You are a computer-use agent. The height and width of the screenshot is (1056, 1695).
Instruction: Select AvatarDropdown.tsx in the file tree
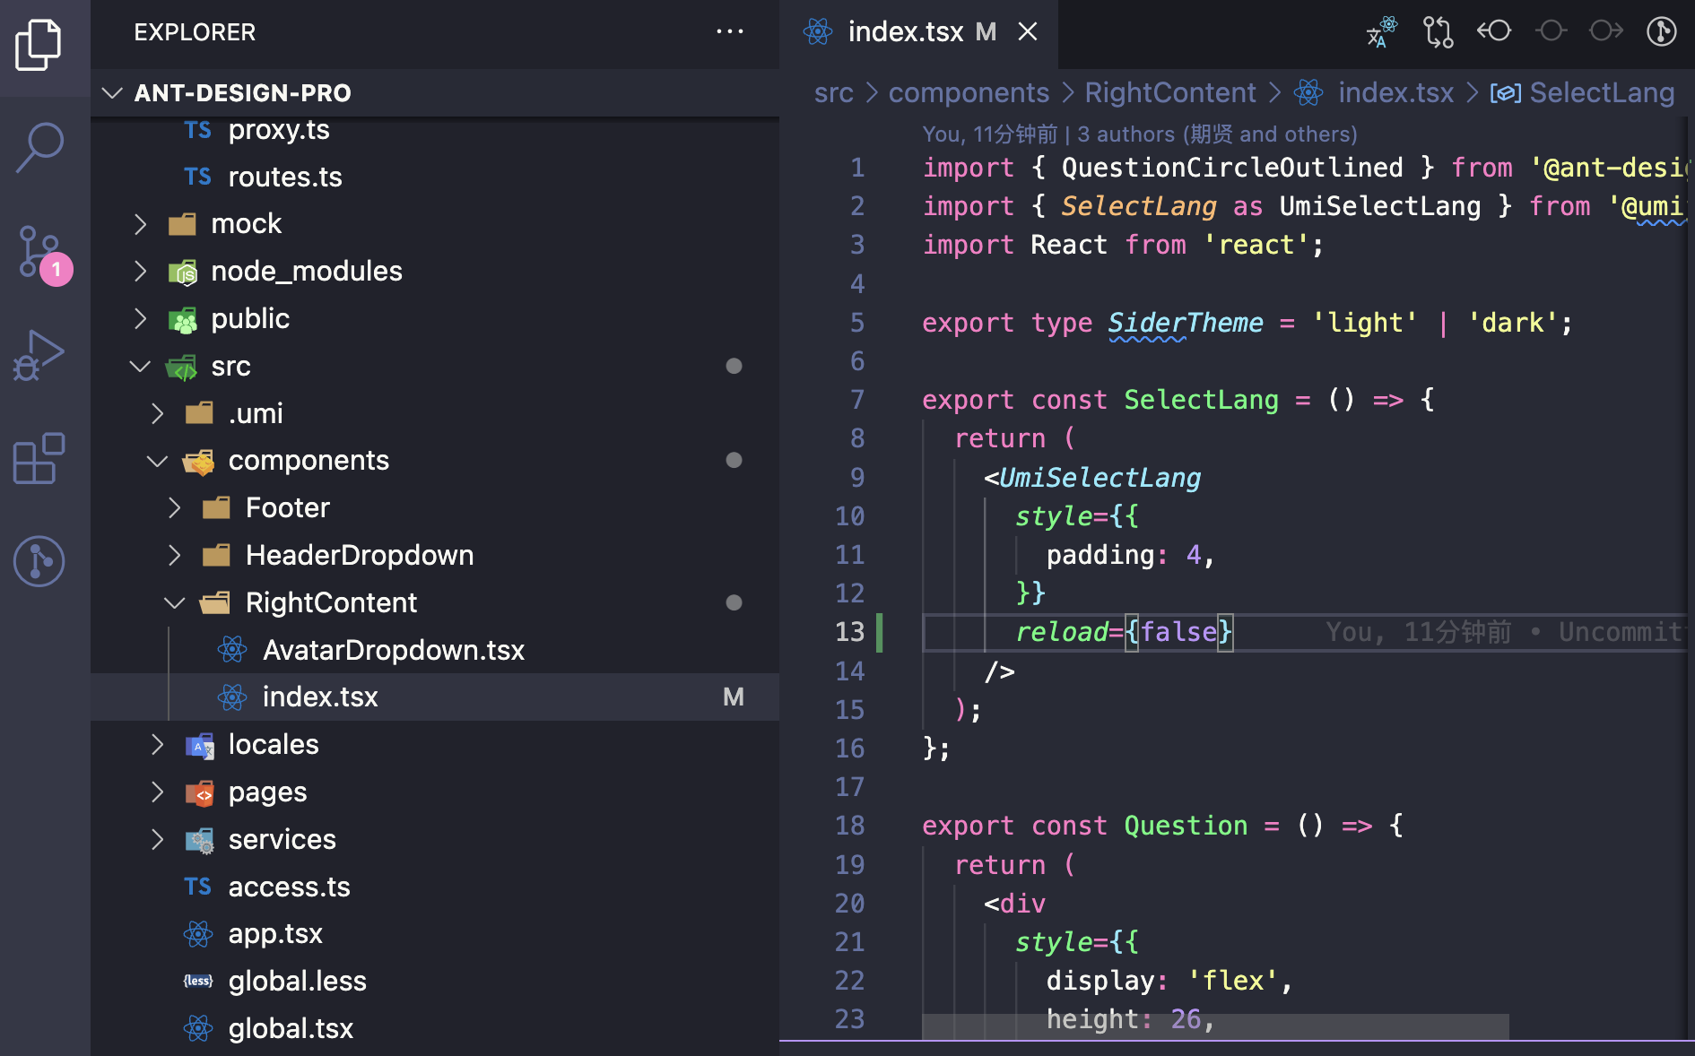(394, 650)
